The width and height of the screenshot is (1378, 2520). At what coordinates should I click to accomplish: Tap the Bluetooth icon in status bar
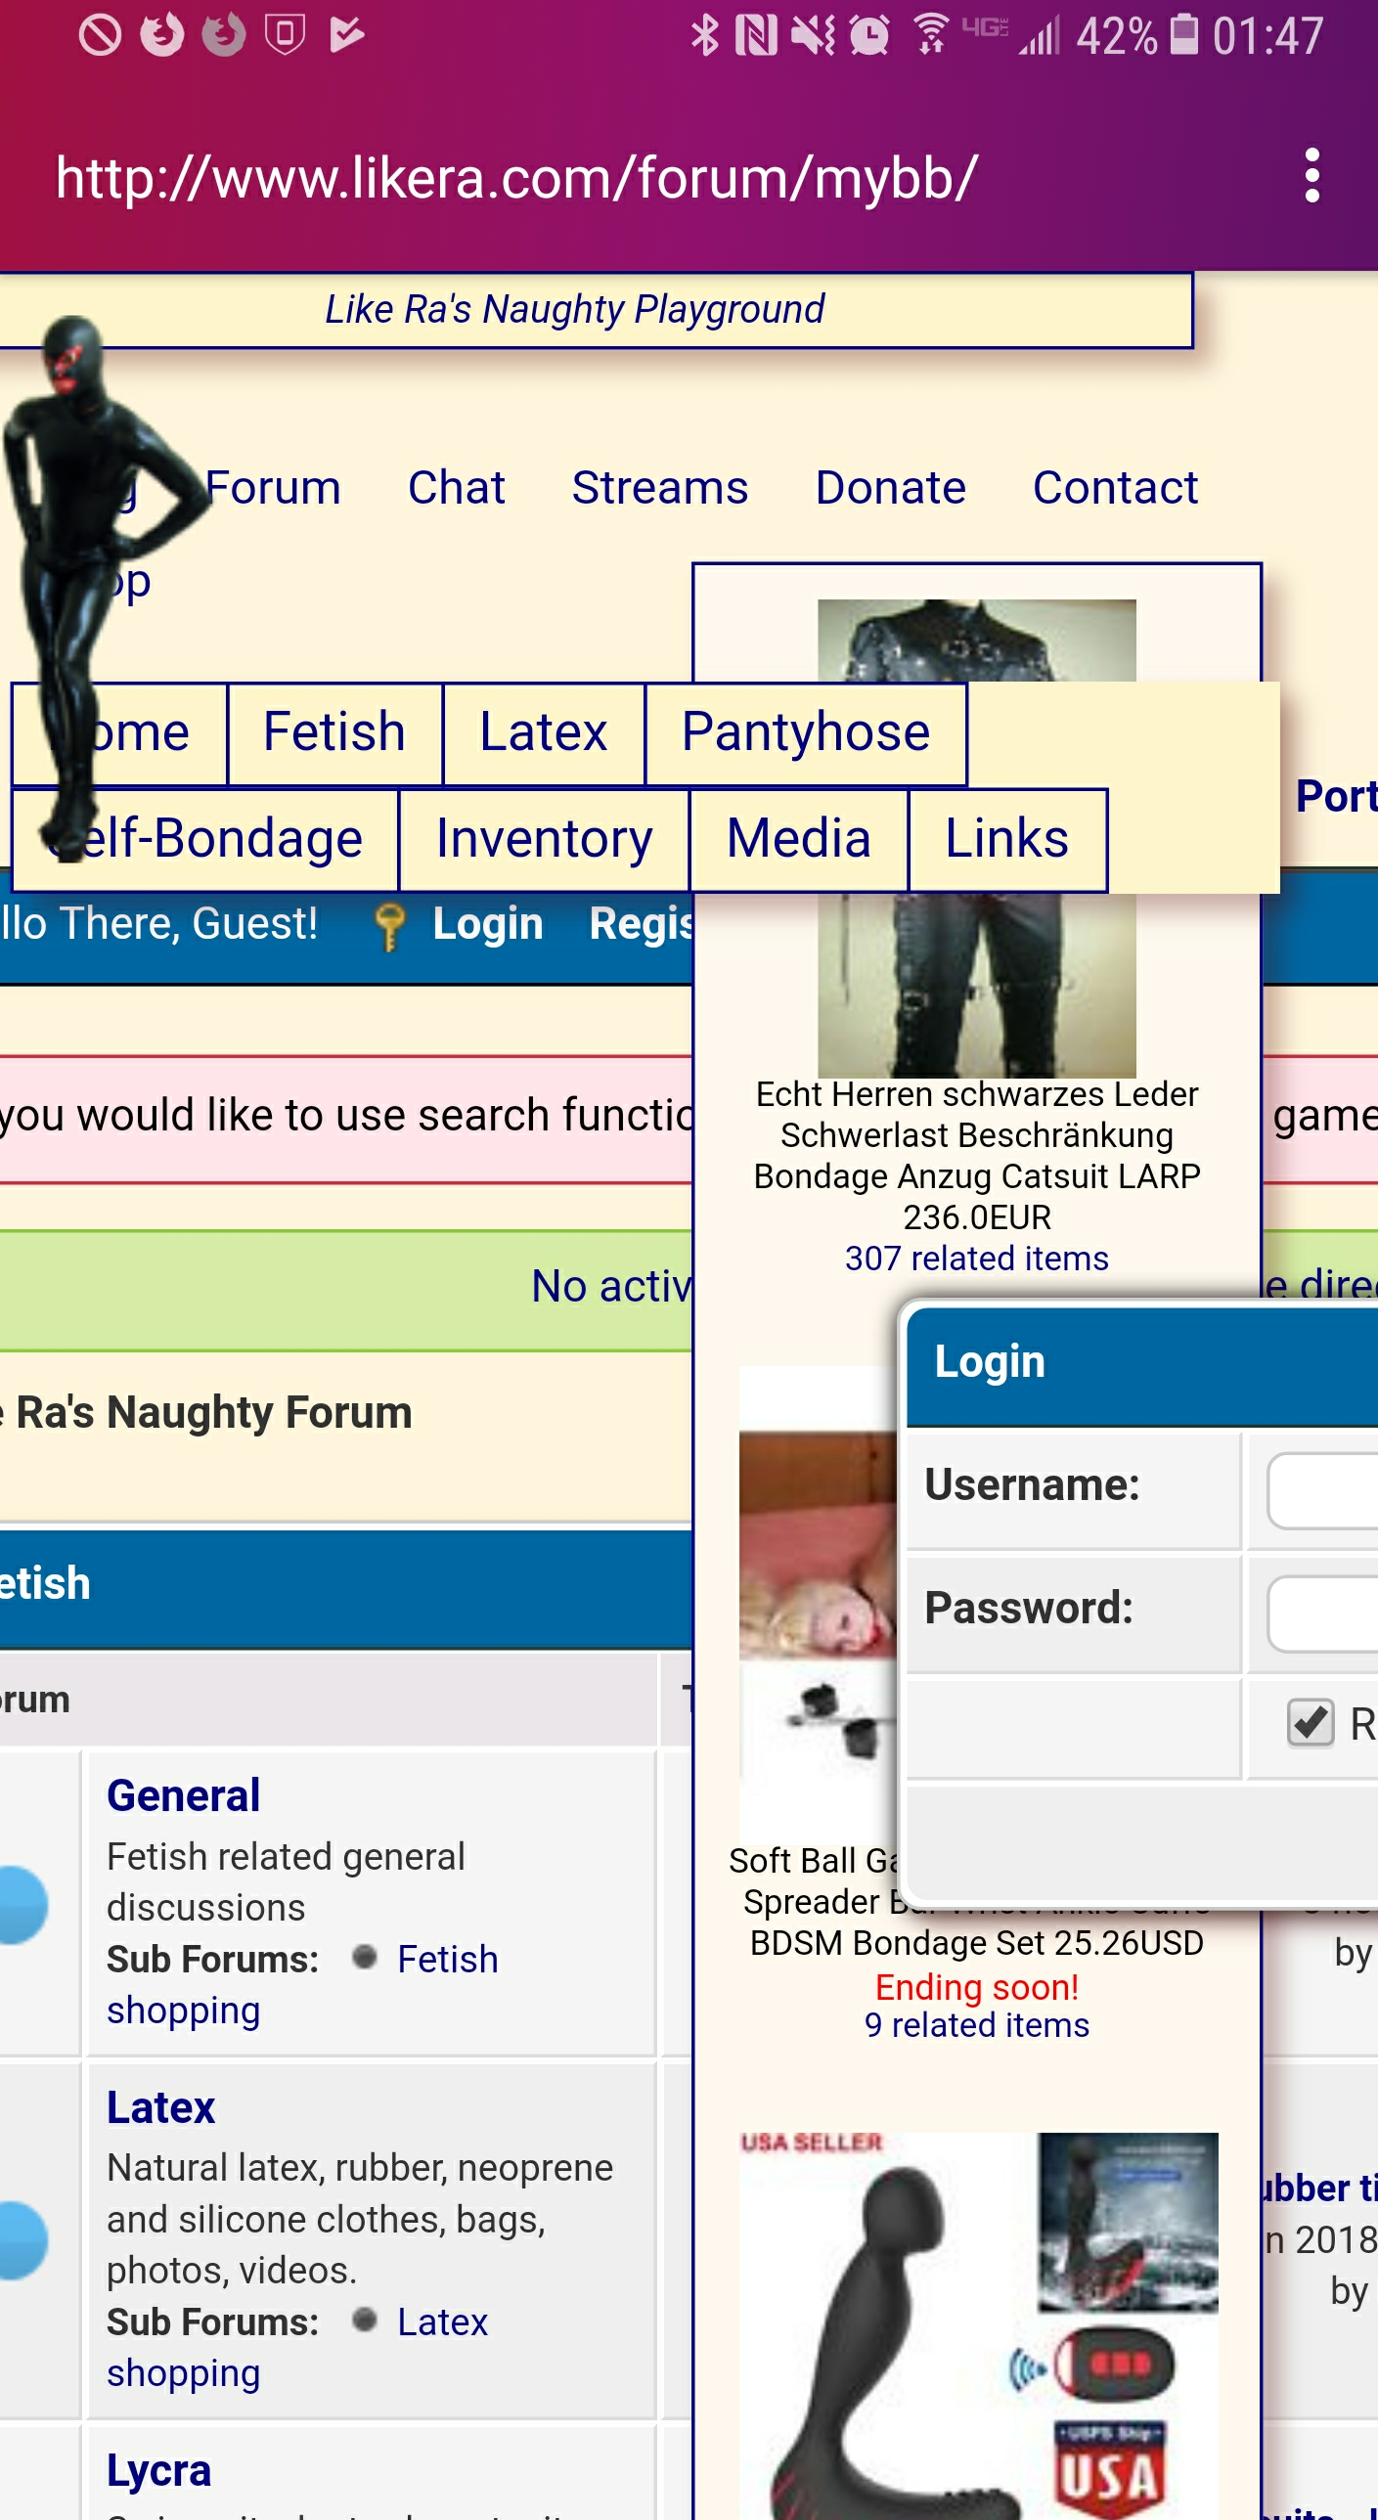click(704, 35)
